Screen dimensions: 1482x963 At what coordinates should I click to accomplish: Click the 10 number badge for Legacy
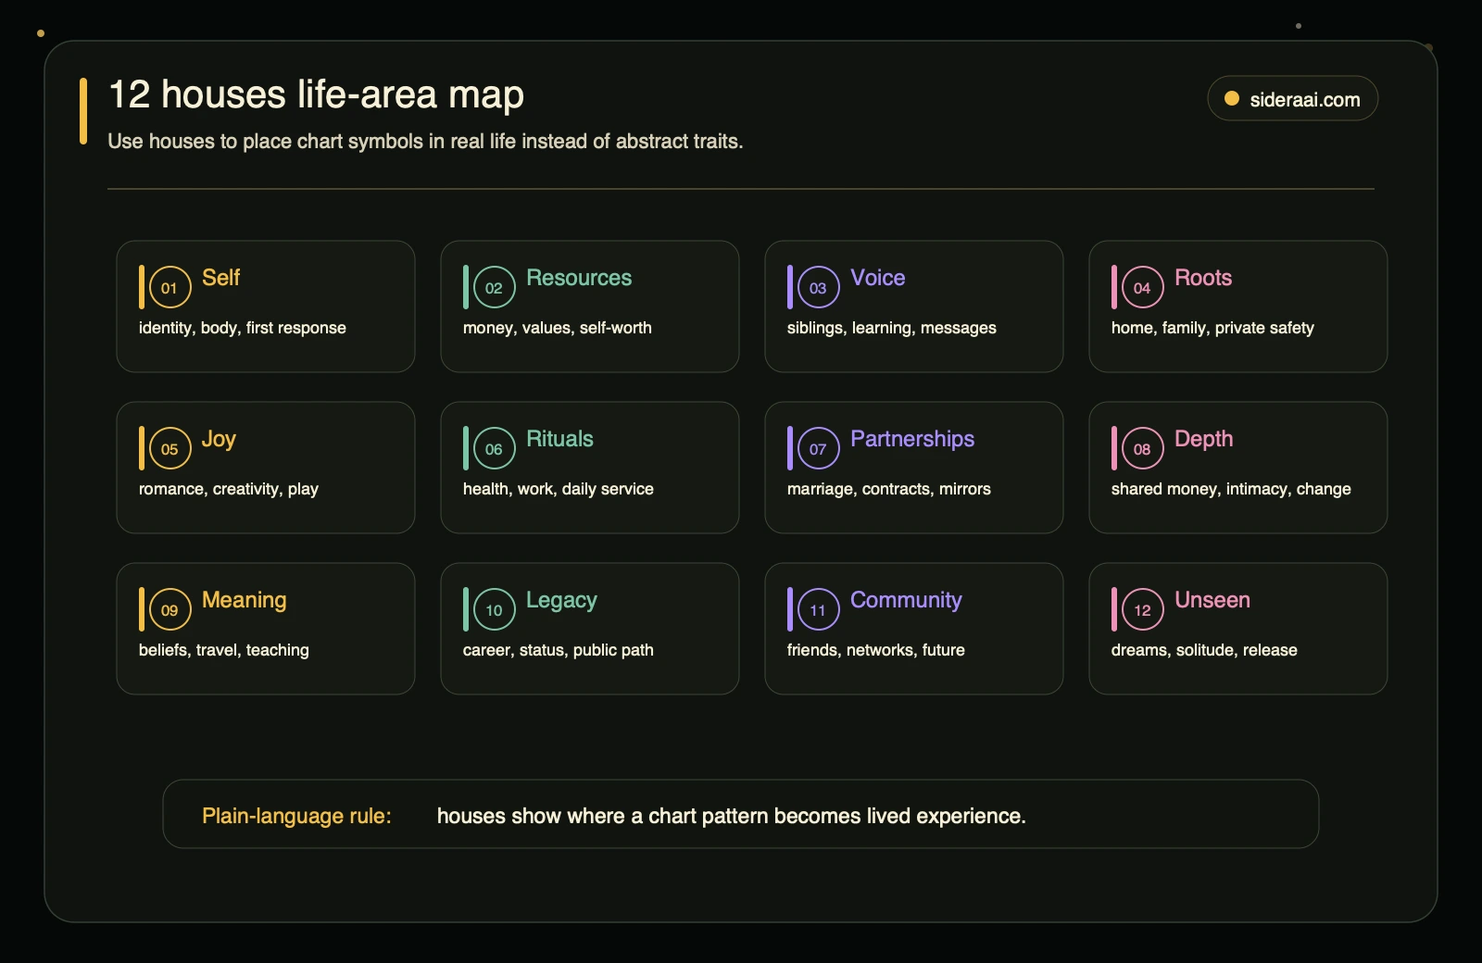click(494, 609)
